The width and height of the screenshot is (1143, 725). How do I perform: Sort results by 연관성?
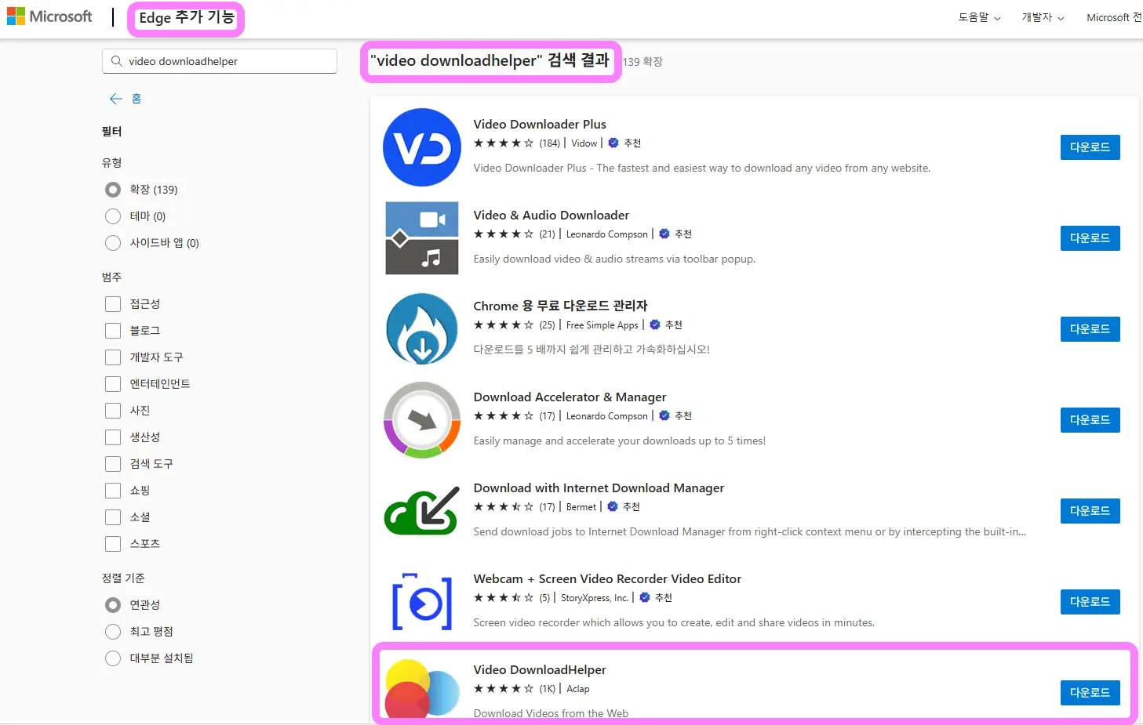(113, 605)
